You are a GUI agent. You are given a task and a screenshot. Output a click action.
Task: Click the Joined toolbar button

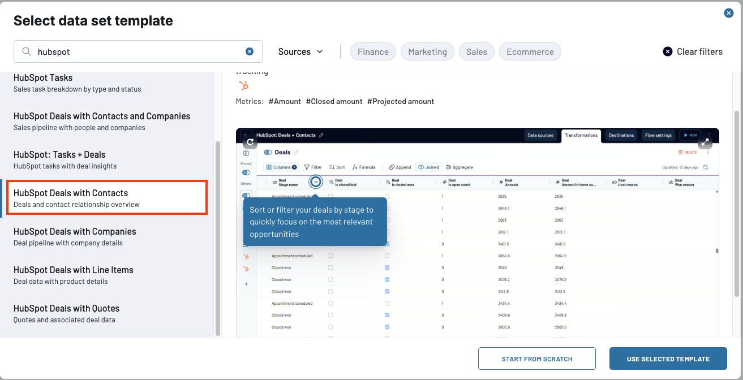click(428, 167)
